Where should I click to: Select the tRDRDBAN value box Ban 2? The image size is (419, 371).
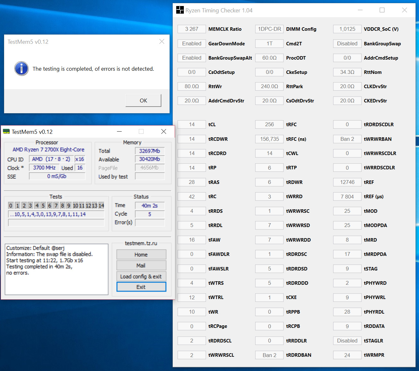coord(269,355)
